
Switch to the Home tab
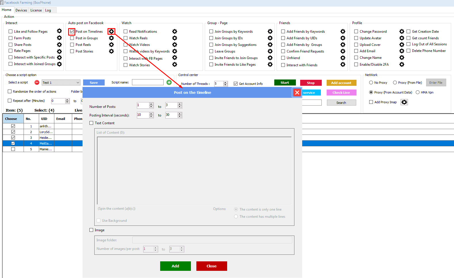pos(7,10)
